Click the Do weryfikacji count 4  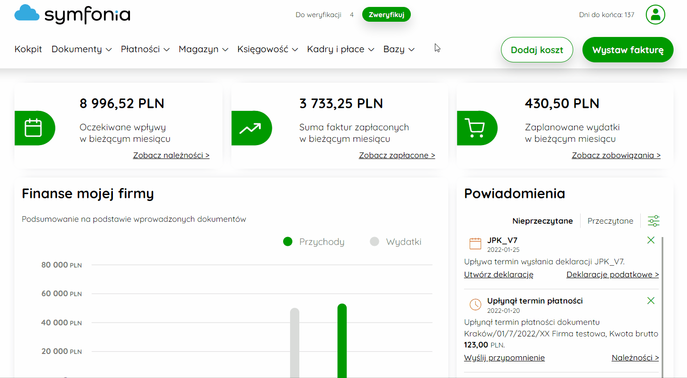point(352,15)
